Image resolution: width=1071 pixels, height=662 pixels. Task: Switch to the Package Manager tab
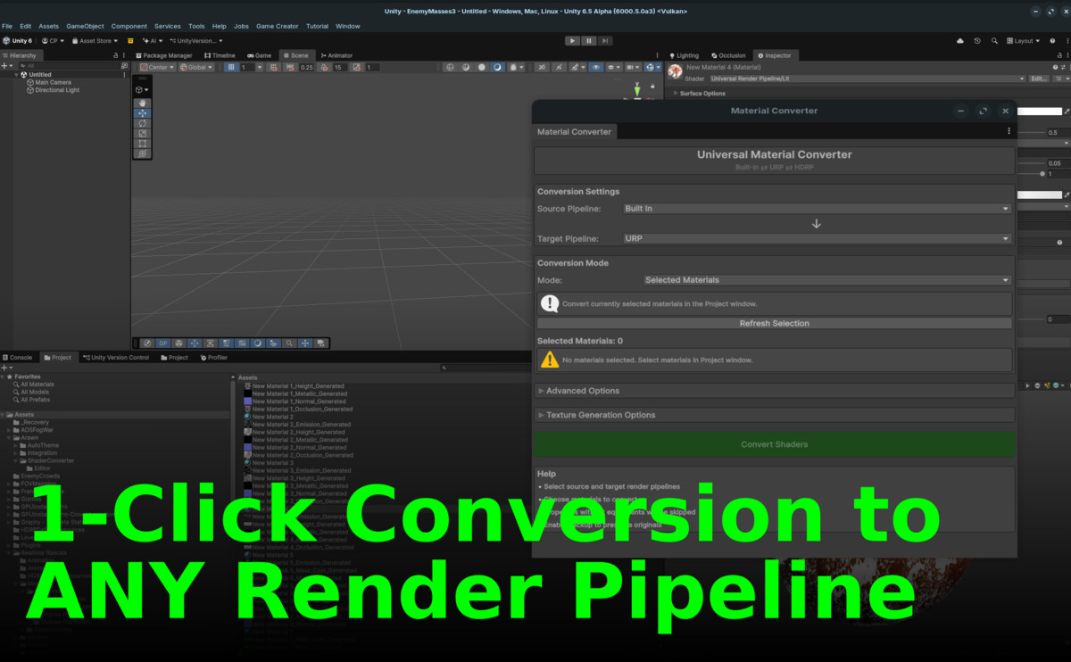pos(164,55)
